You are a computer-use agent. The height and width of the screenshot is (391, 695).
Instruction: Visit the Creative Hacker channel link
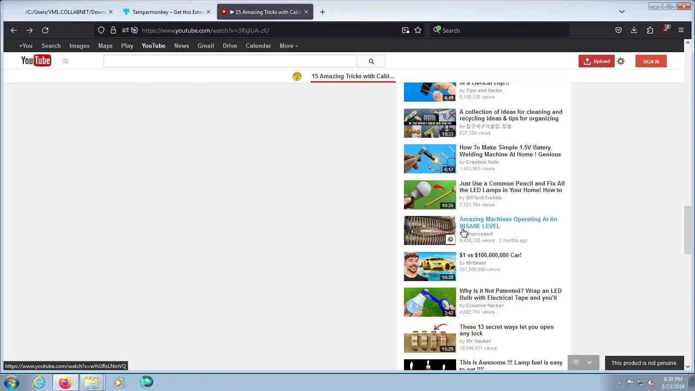485,306
